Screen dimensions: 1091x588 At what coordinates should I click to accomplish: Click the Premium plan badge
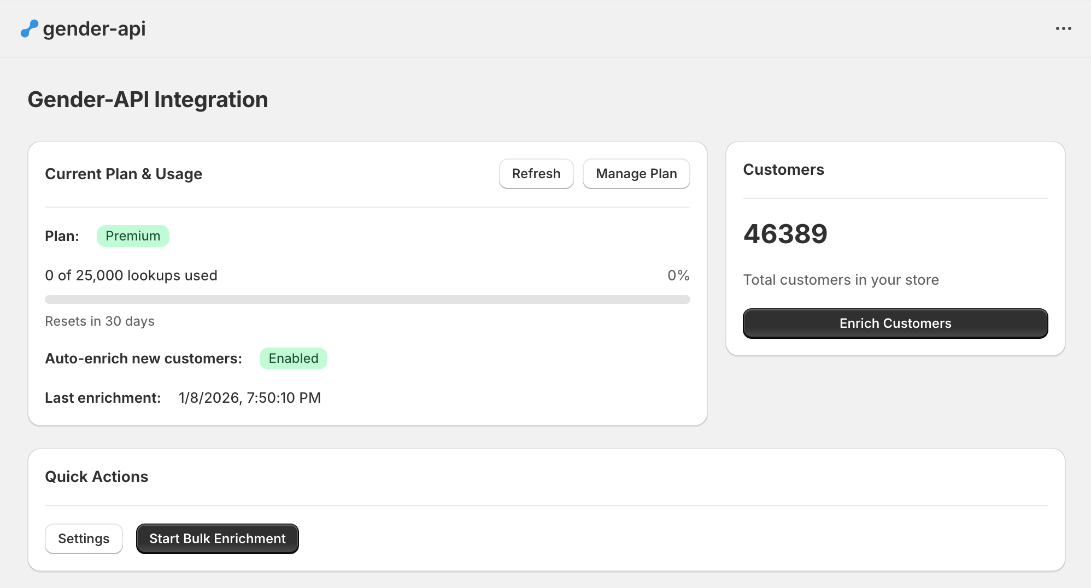133,236
